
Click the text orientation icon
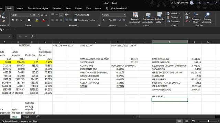point(66,15)
